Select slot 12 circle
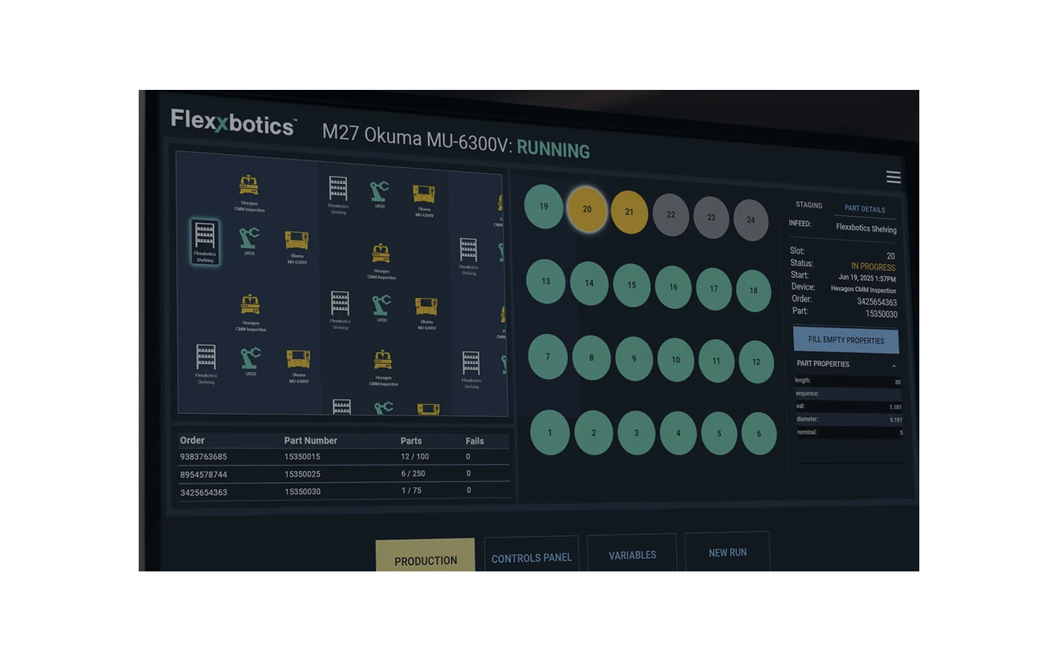Image resolution: width=1058 pixels, height=662 pixels. pos(756,362)
